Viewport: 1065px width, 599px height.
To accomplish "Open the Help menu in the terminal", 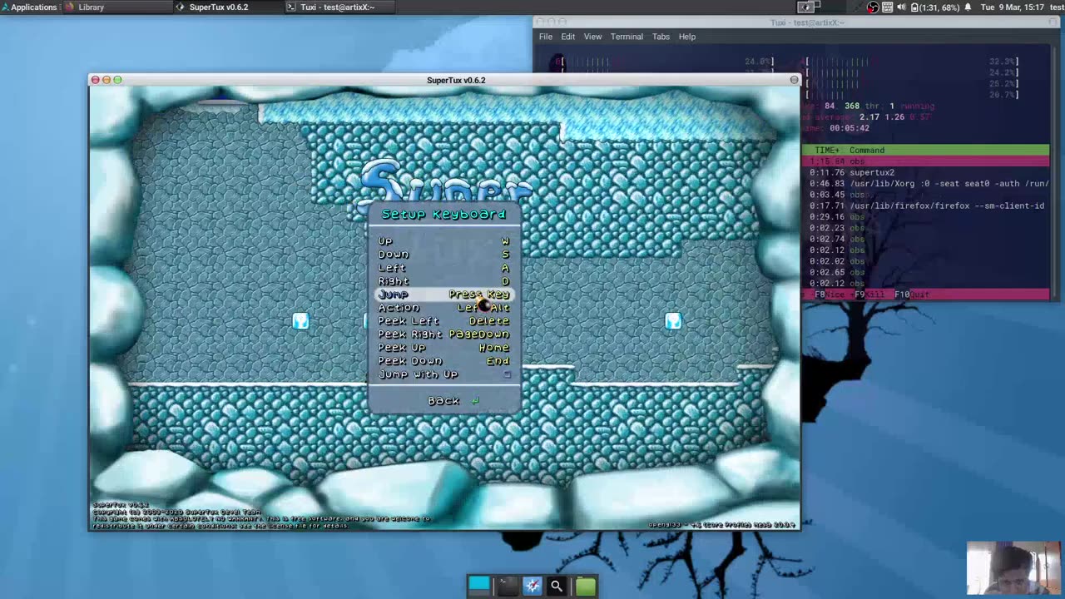I will (686, 37).
